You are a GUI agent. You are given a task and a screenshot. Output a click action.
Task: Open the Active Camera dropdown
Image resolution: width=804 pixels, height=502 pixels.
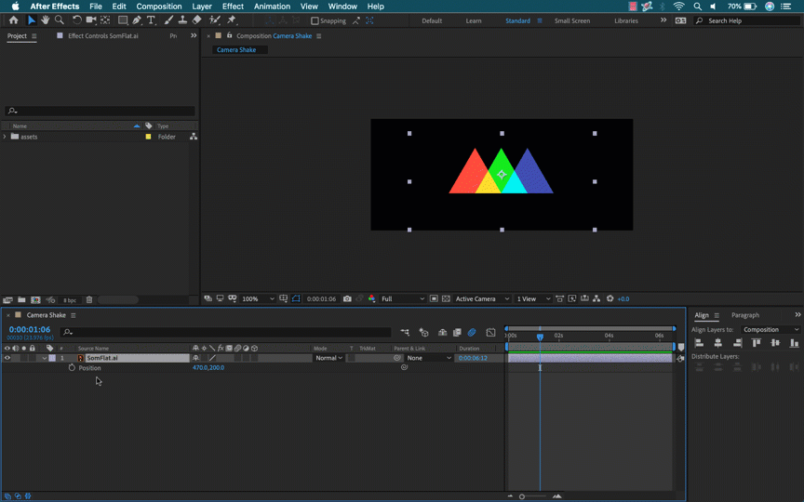pyautogui.click(x=482, y=298)
